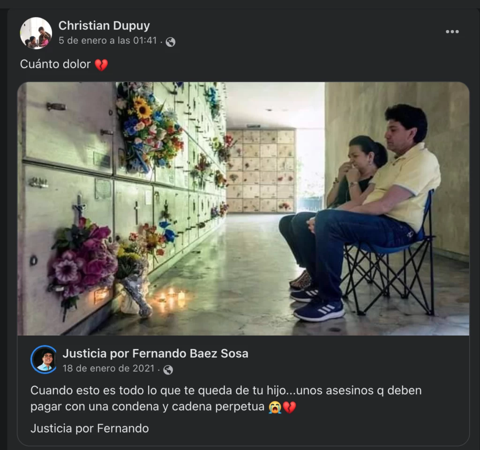Click the caption starting Cuando esto es todo

tap(226, 398)
